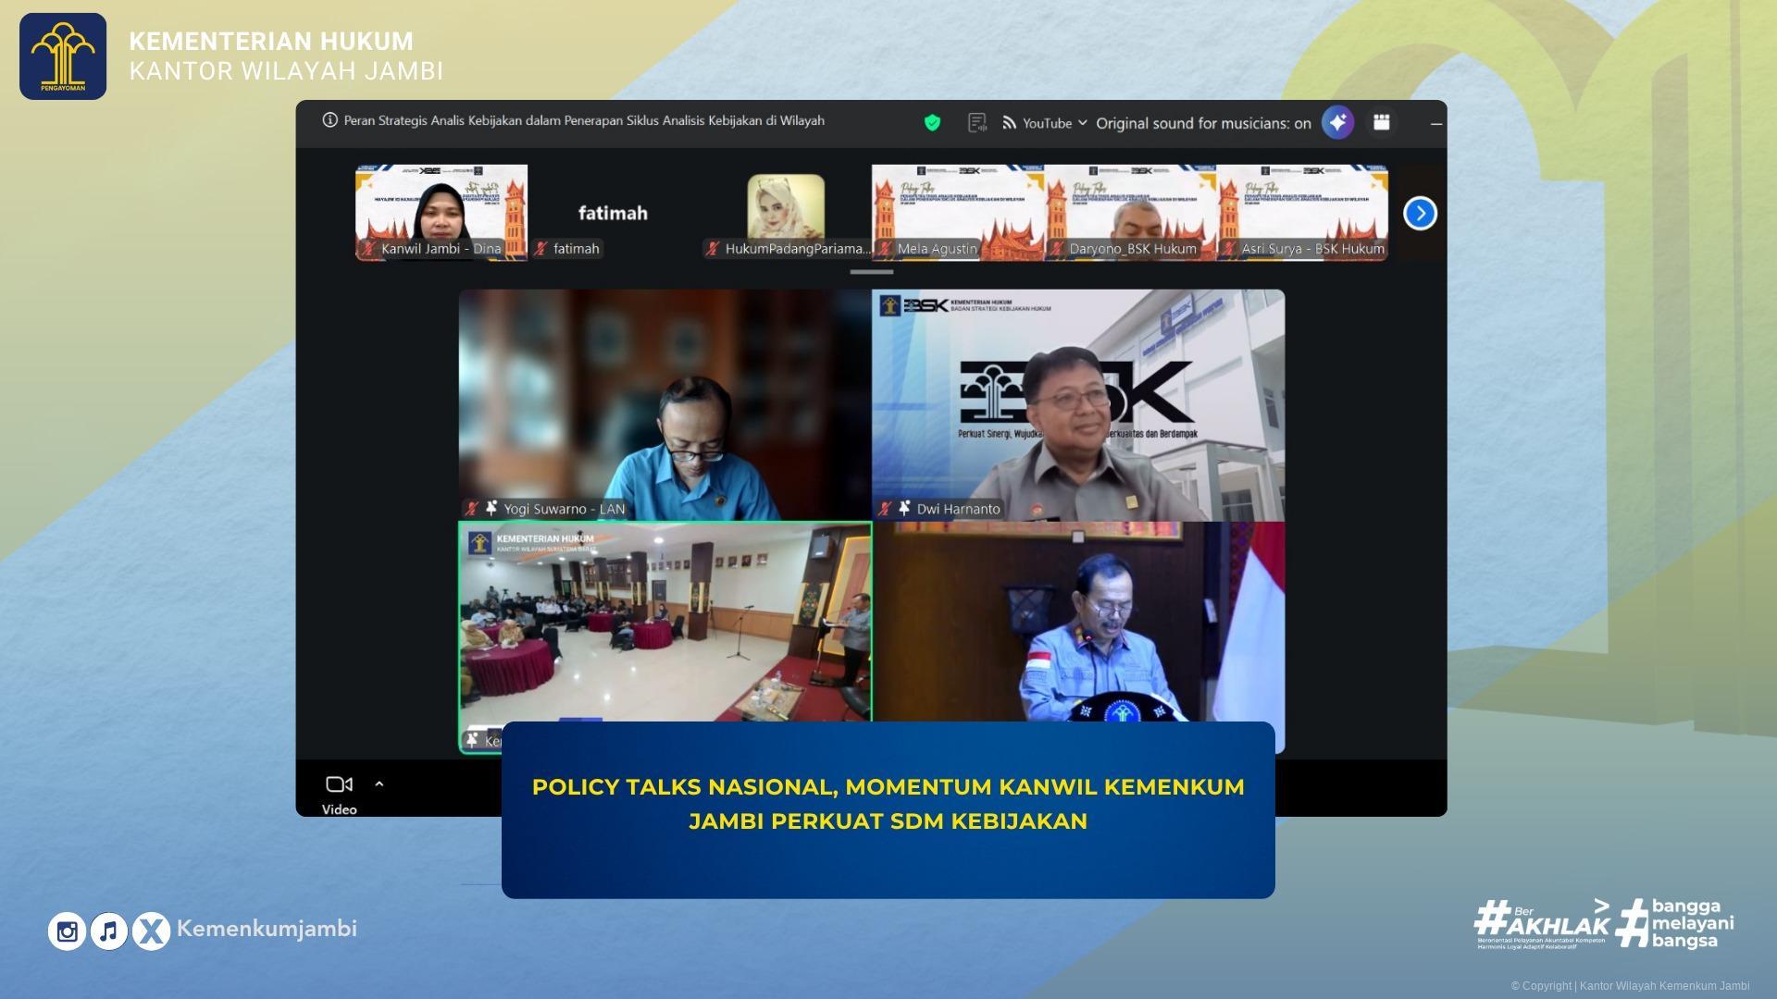Click pin icon on Yogi Suwarno tile
The height and width of the screenshot is (999, 1777).
coord(491,508)
